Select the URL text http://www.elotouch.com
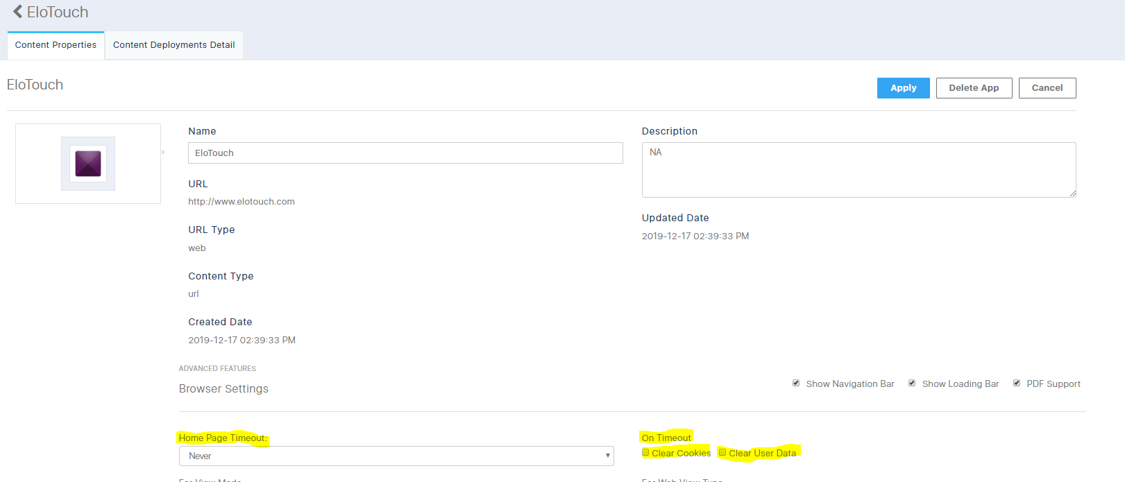The image size is (1125, 482). click(x=242, y=202)
